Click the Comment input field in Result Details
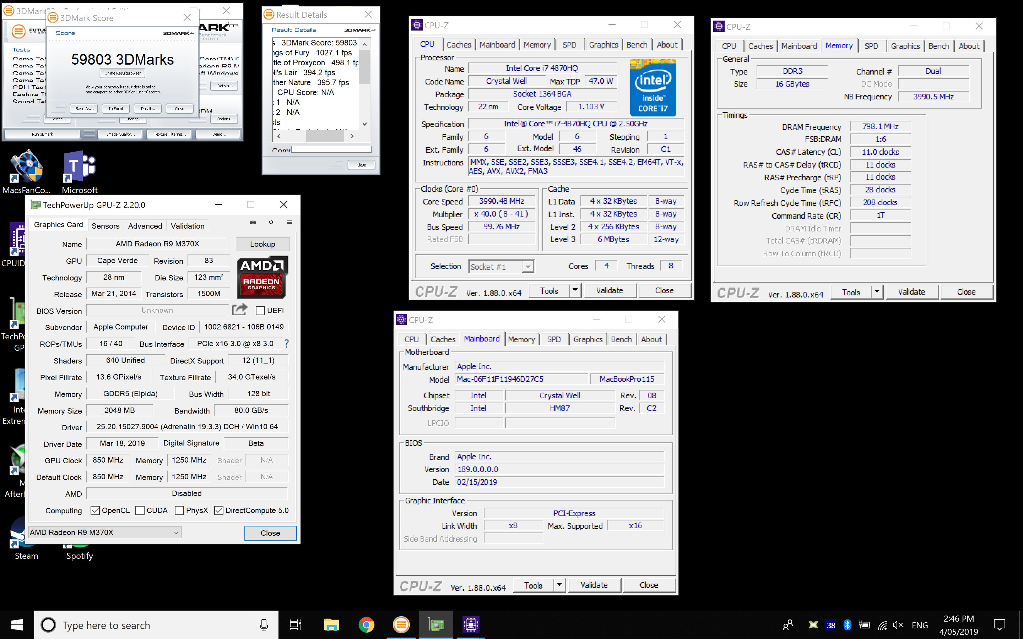This screenshot has height=639, width=1023. [331, 149]
